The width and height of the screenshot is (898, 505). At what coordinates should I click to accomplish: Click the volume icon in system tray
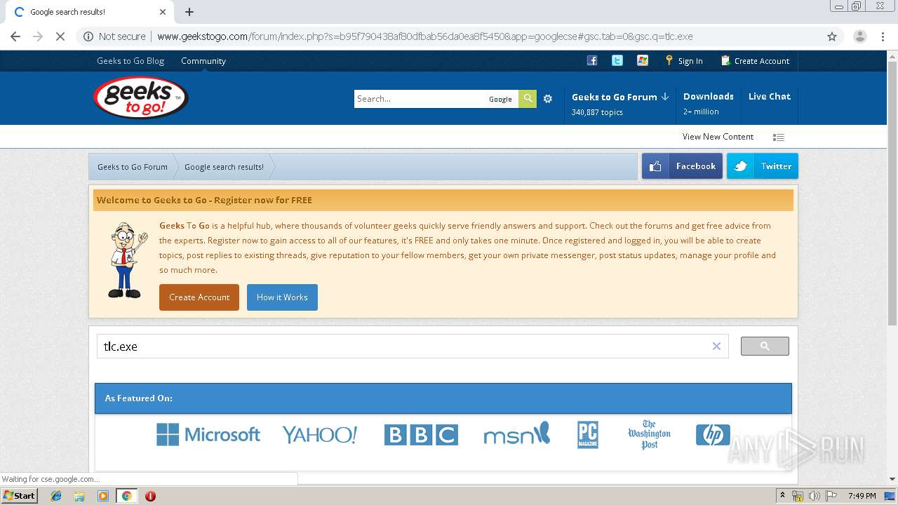(x=814, y=496)
